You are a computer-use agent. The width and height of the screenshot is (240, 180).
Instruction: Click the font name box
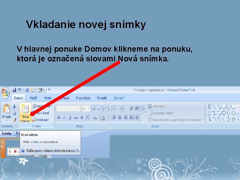click(68, 109)
